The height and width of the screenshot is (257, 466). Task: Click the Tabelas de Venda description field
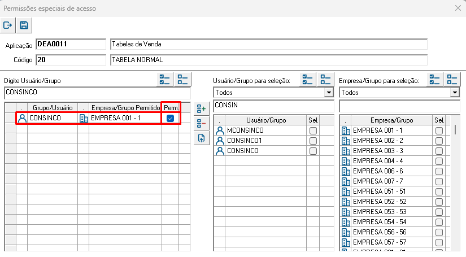269,44
